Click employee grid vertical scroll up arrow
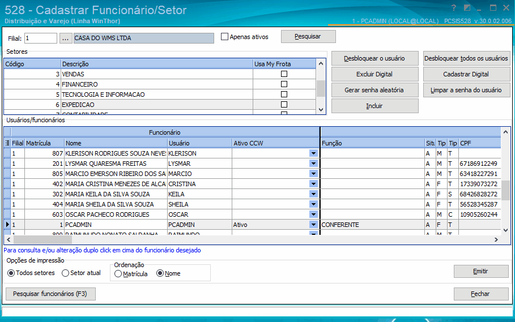The width and height of the screenshot is (515, 322). tap(505, 132)
